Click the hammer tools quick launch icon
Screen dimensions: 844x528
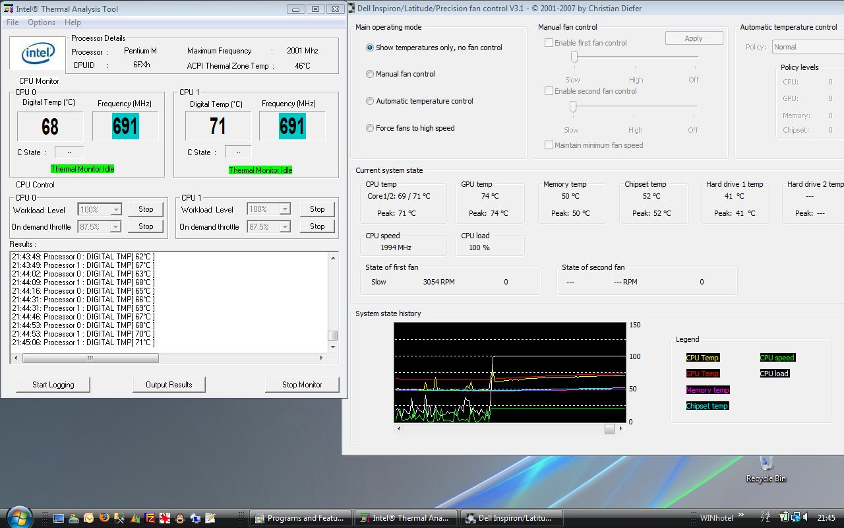point(119,518)
